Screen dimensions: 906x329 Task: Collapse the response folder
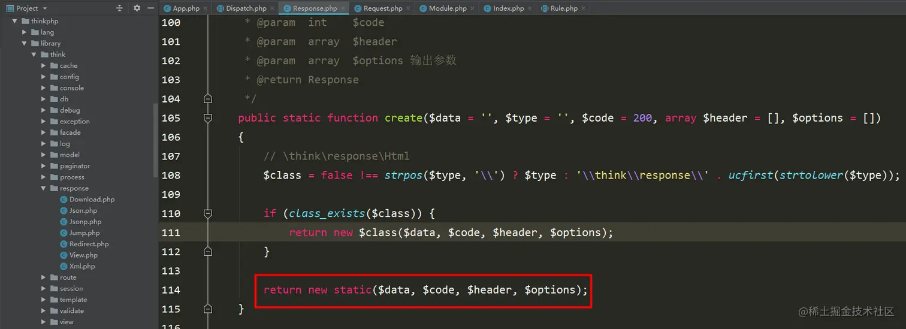point(44,188)
